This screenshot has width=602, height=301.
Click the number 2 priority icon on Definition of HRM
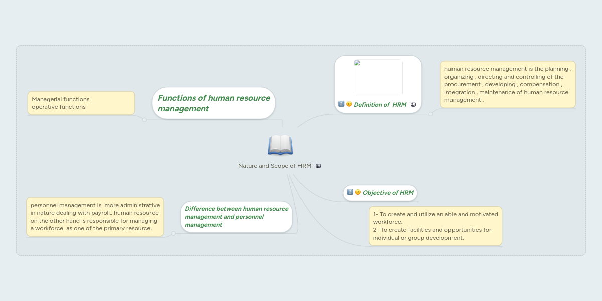[x=341, y=104]
